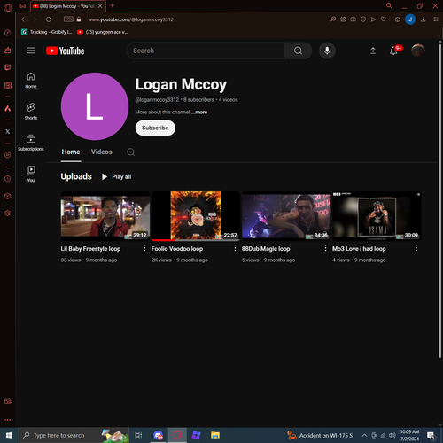Open Easy setup sliders icon
This screenshot has width=443, height=443.
coord(436,19)
